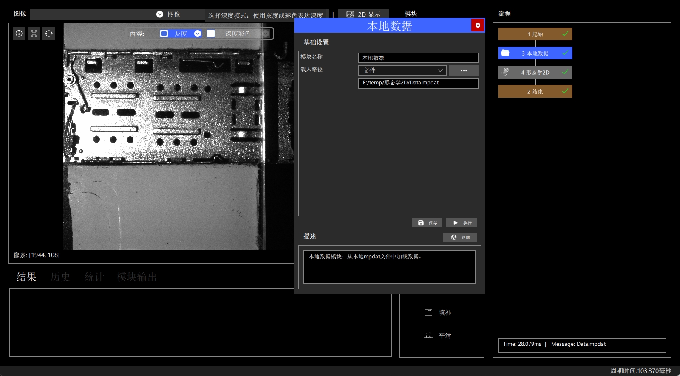
Task: Enable the 深度彩色 checkbox
Action: (211, 34)
